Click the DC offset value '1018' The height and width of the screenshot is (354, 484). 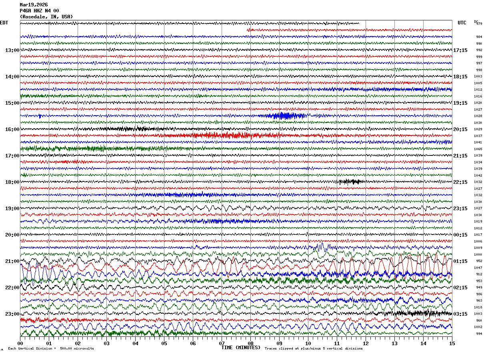[x=478, y=307]
